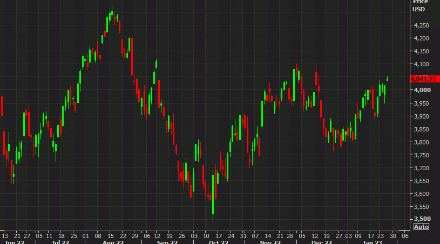Click the 3,550 price axis label
The height and width of the screenshot is (244, 440).
coord(422,207)
